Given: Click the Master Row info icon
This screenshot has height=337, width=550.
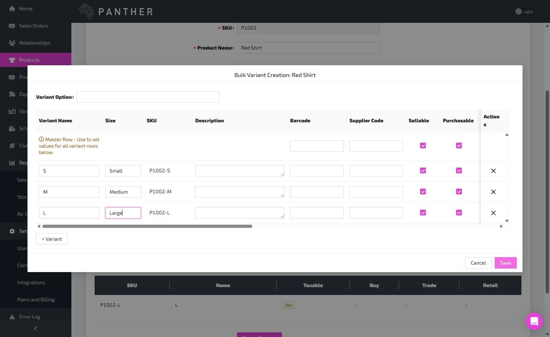Looking at the screenshot, I should click(x=41, y=139).
